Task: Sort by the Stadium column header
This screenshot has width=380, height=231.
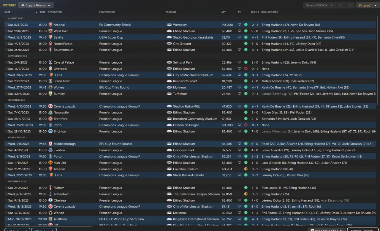Action: [x=171, y=12]
